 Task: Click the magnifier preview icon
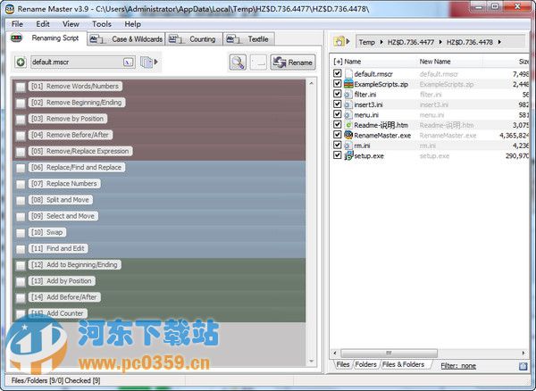pos(238,62)
